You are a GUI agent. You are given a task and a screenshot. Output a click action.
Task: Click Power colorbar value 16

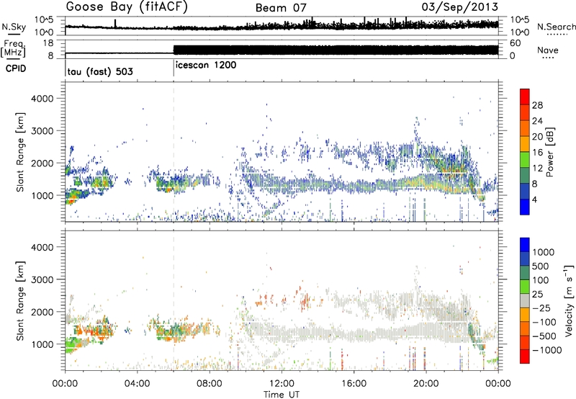pos(537,153)
